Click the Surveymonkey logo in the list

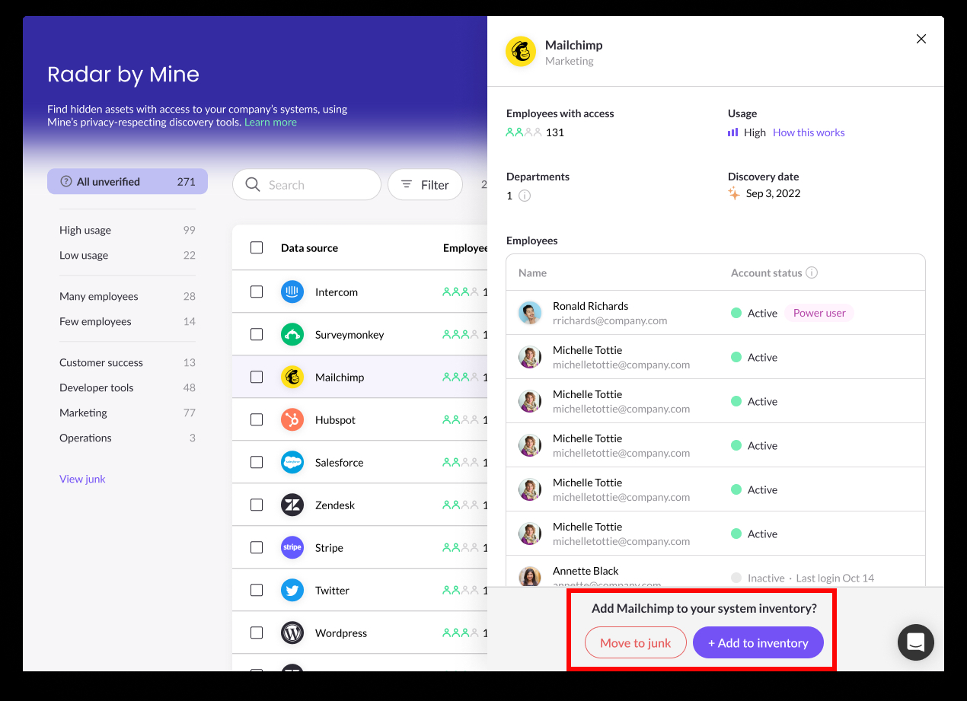point(292,334)
